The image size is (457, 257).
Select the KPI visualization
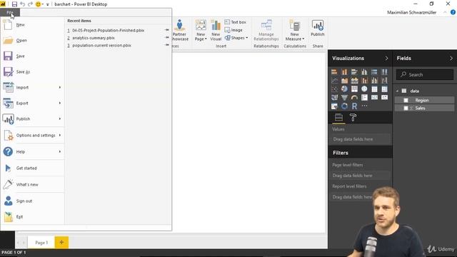384,97
